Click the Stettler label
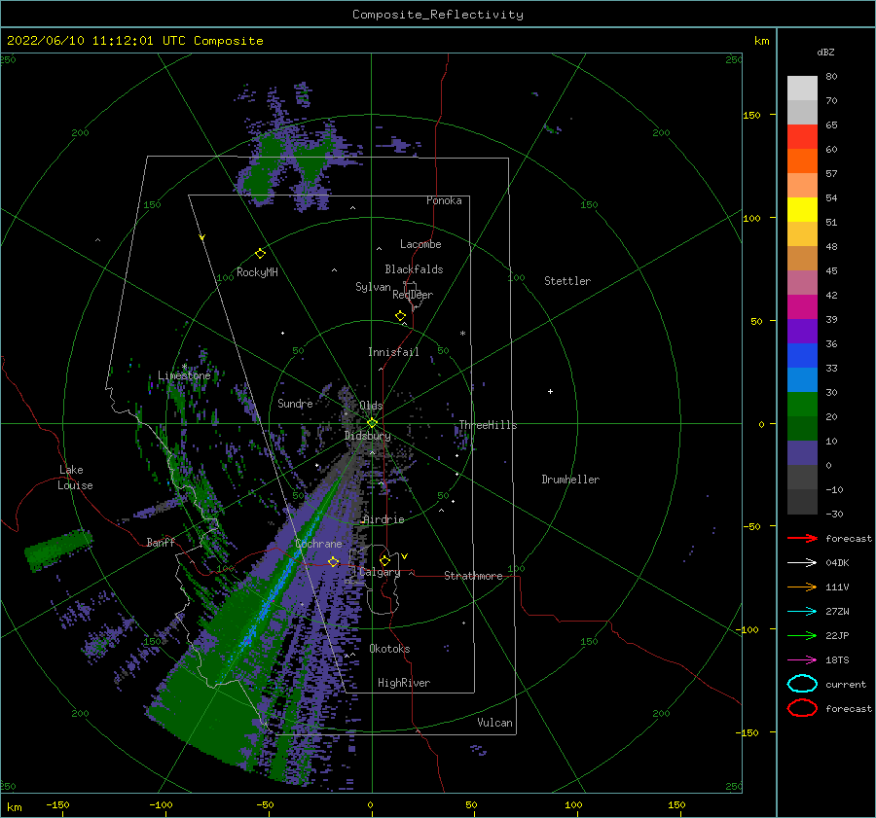This screenshot has width=876, height=818. 567,281
